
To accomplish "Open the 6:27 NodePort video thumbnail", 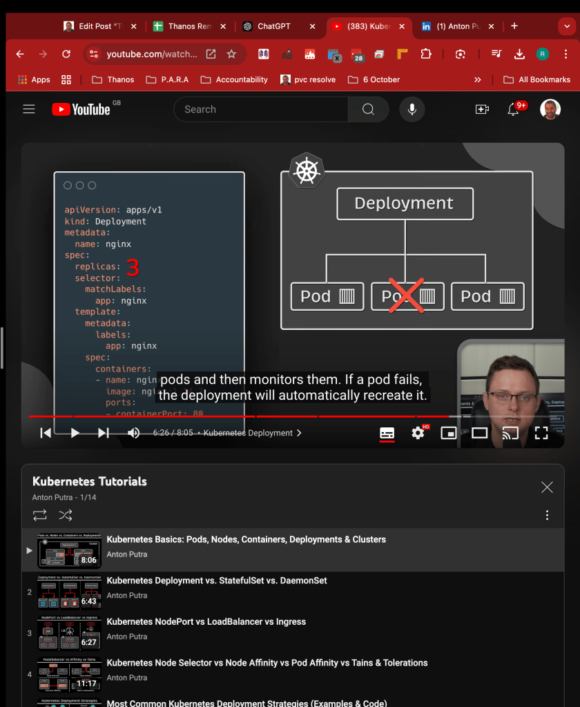I will [x=70, y=632].
